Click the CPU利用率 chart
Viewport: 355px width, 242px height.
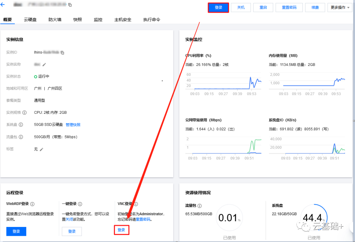tap(223, 84)
